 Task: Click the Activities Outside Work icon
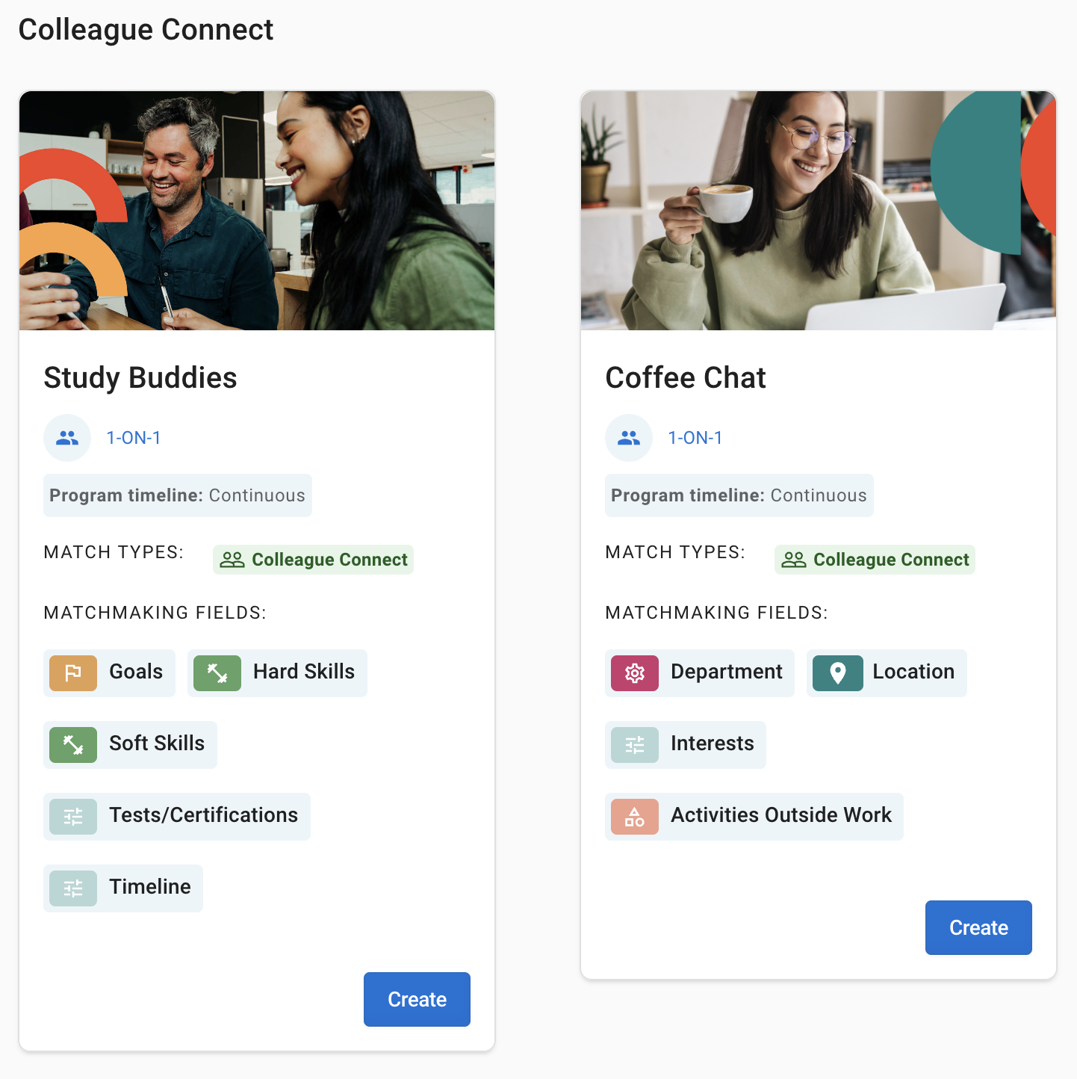[x=634, y=816]
